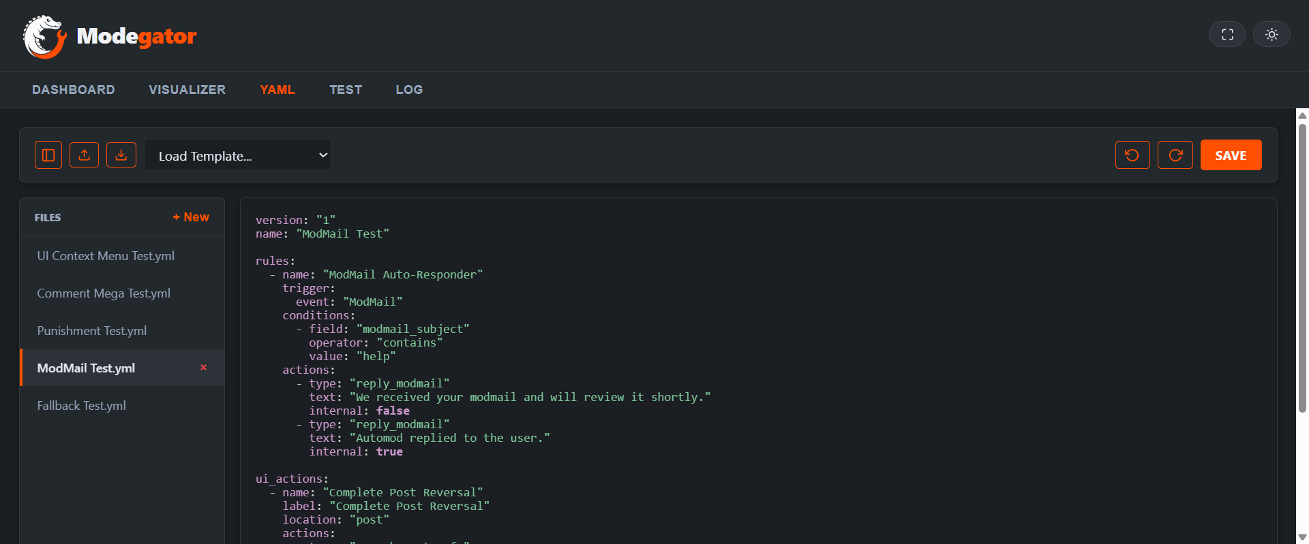Create a new file with + New
Screen dimensions: 1309x544
point(191,217)
